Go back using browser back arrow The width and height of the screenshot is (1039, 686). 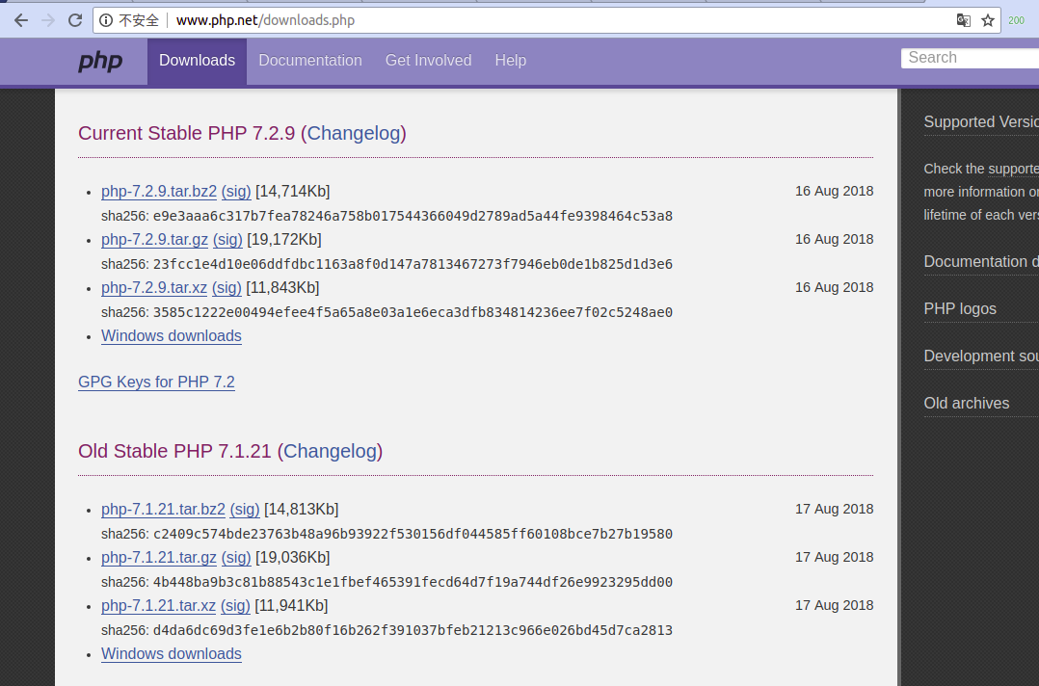click(20, 20)
